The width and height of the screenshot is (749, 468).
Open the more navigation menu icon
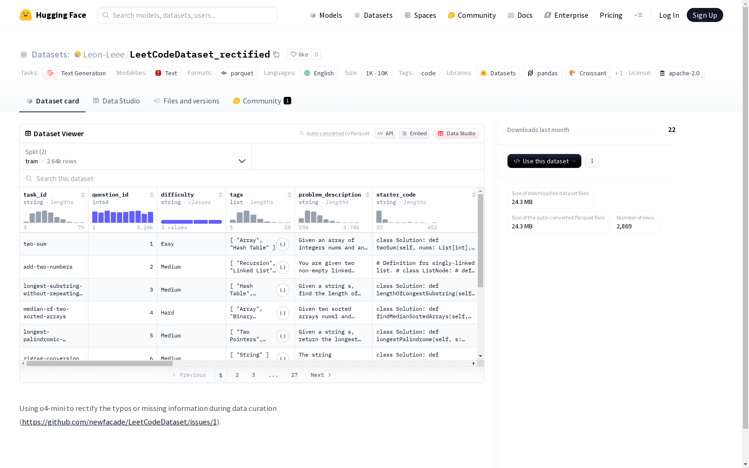(x=638, y=15)
